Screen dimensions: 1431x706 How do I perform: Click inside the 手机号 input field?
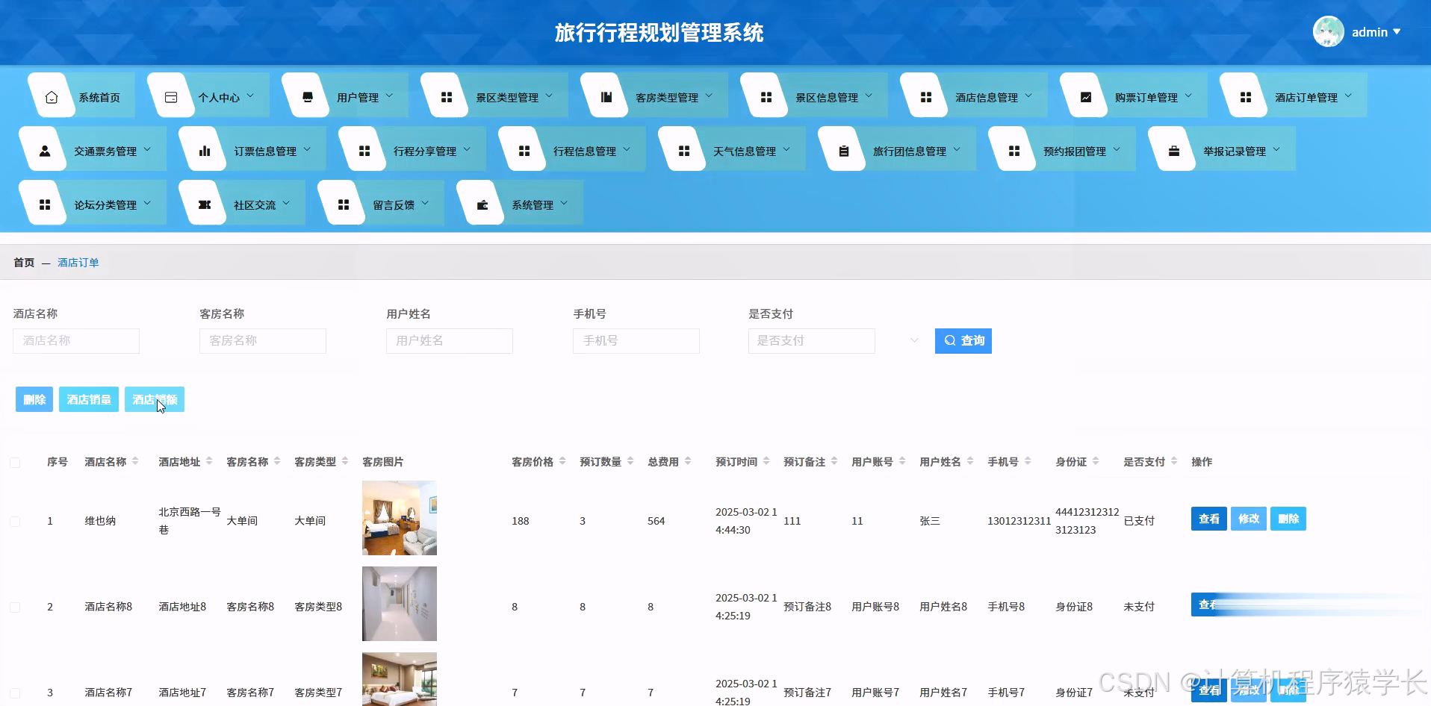click(x=636, y=340)
